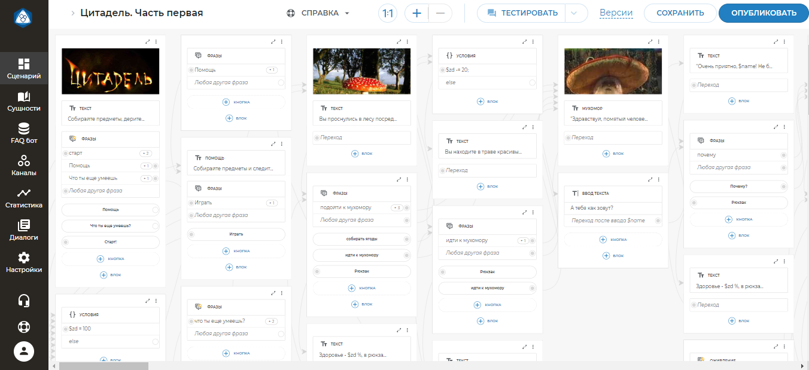Expand the идти к мухомору phrases block
The image size is (809, 370).
524,213
